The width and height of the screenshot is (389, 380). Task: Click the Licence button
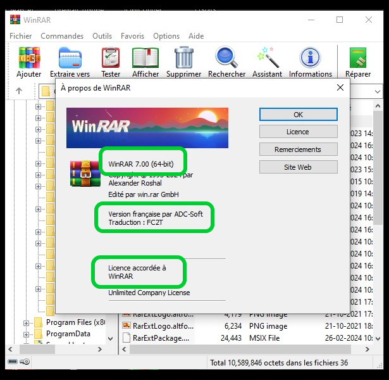(x=298, y=132)
